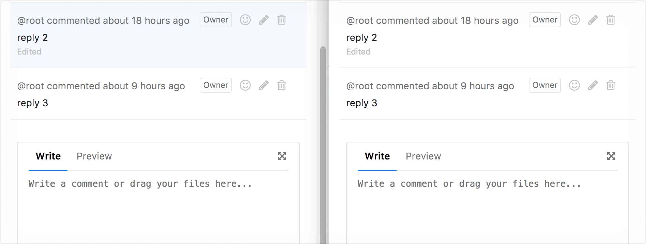Edit reply 2 comment in right pane

click(593, 20)
